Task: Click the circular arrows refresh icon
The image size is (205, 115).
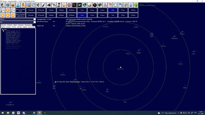Action: 115,5
